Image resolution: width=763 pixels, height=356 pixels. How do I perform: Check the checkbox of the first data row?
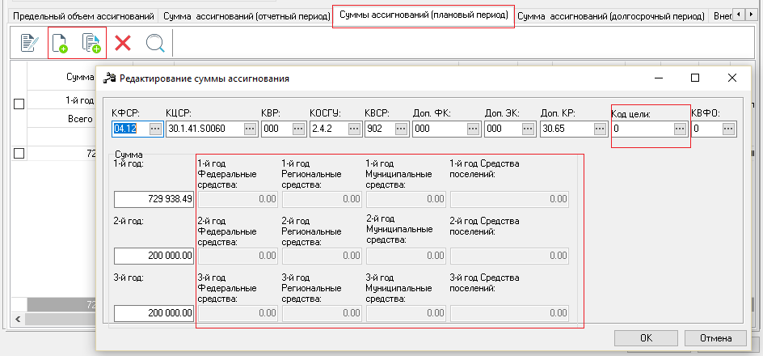19,154
